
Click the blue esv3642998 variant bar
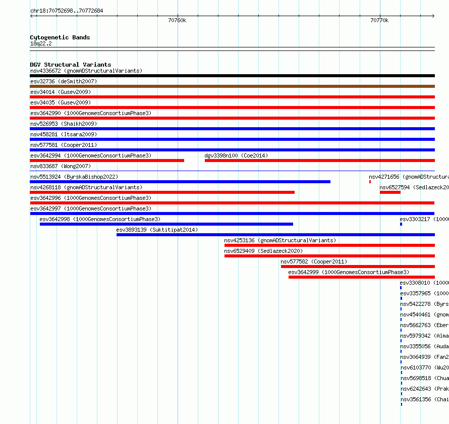[x=166, y=224]
